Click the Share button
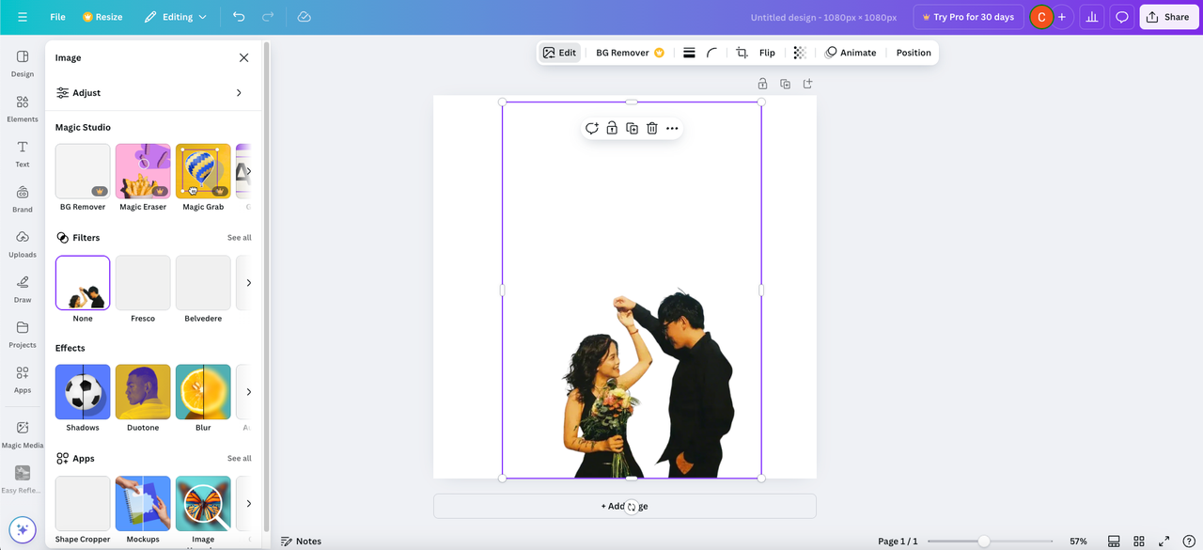This screenshot has height=550, width=1203. (x=1168, y=17)
